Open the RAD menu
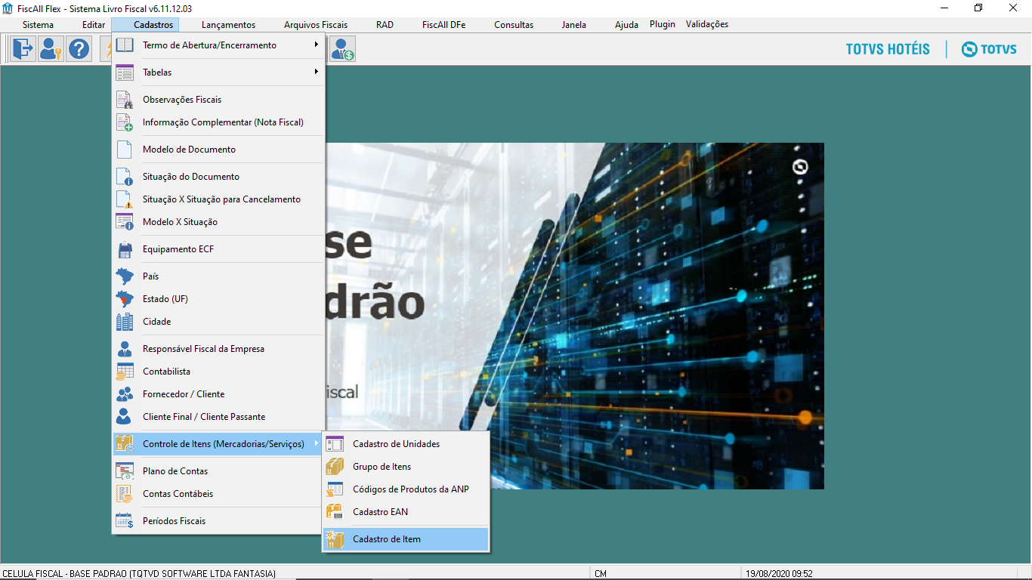The width and height of the screenshot is (1032, 580). [x=385, y=25]
